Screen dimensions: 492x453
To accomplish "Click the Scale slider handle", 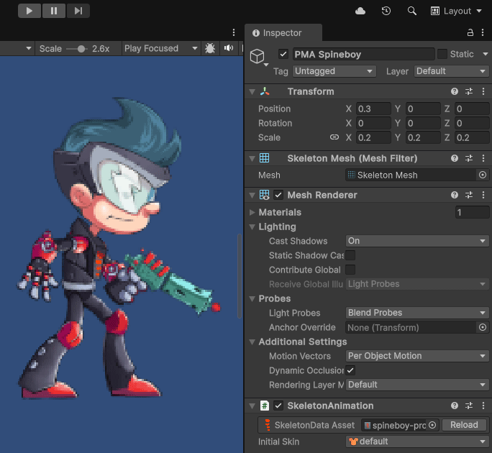I will pos(81,48).
